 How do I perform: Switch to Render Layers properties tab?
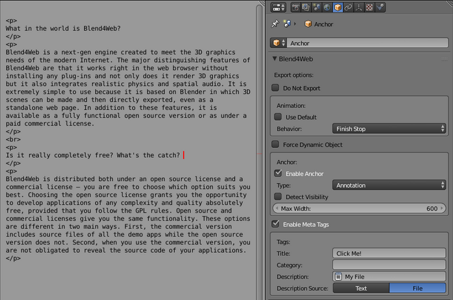tap(305, 7)
